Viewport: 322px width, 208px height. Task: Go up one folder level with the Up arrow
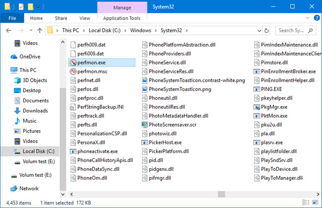pos(40,31)
